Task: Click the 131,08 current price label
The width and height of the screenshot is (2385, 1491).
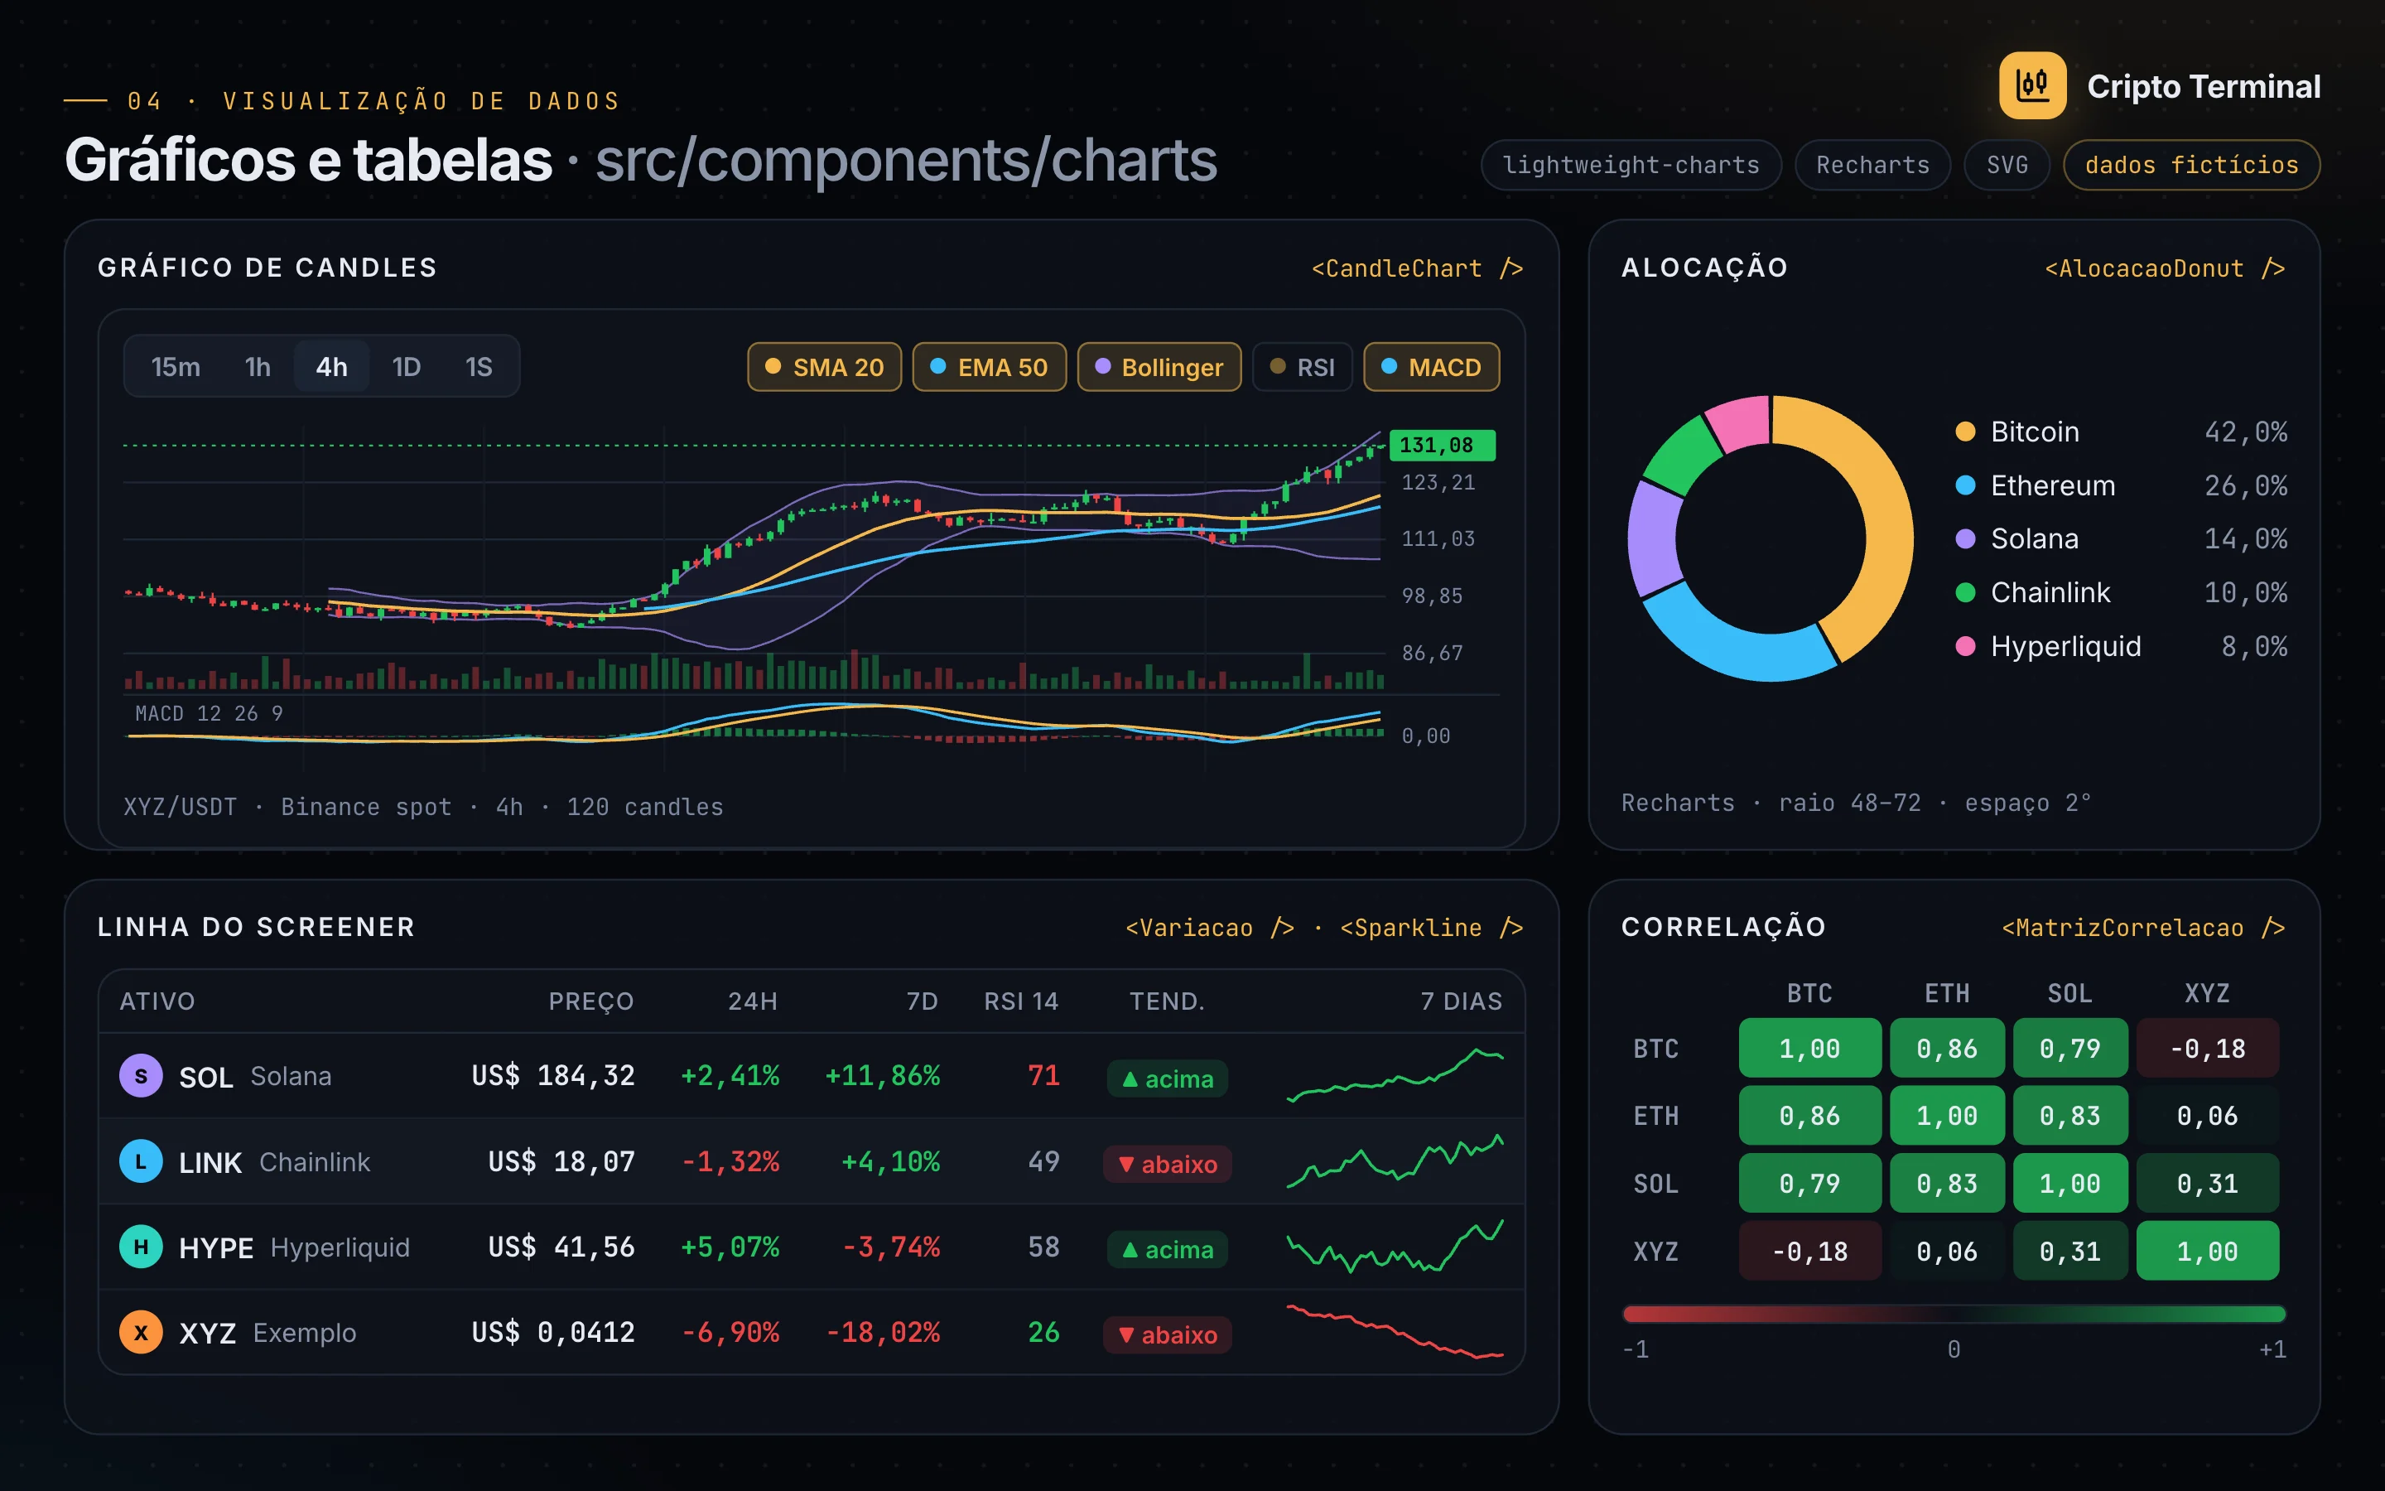Action: click(1441, 445)
